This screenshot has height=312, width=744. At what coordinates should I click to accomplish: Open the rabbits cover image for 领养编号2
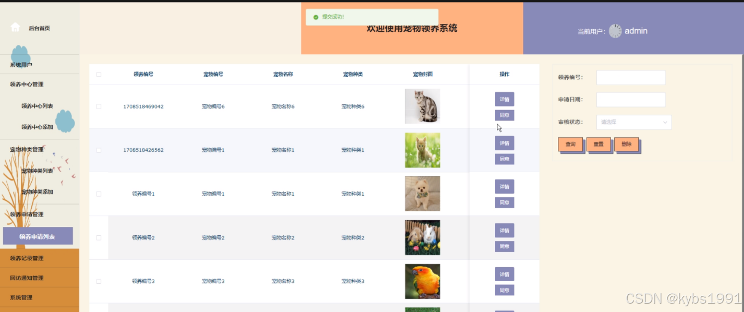[x=422, y=237]
